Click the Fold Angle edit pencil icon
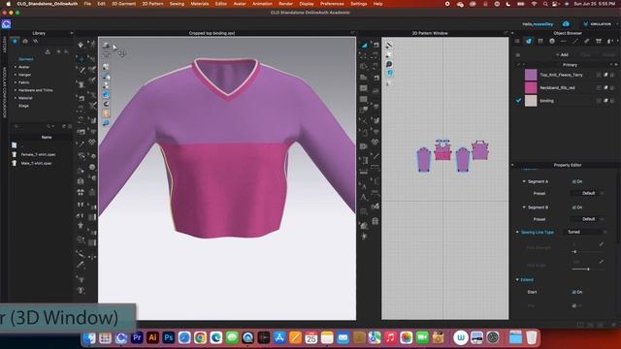This screenshot has height=349, width=621. (x=602, y=262)
